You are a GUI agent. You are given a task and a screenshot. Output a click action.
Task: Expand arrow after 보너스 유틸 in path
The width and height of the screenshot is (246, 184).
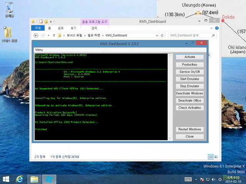(85, 36)
